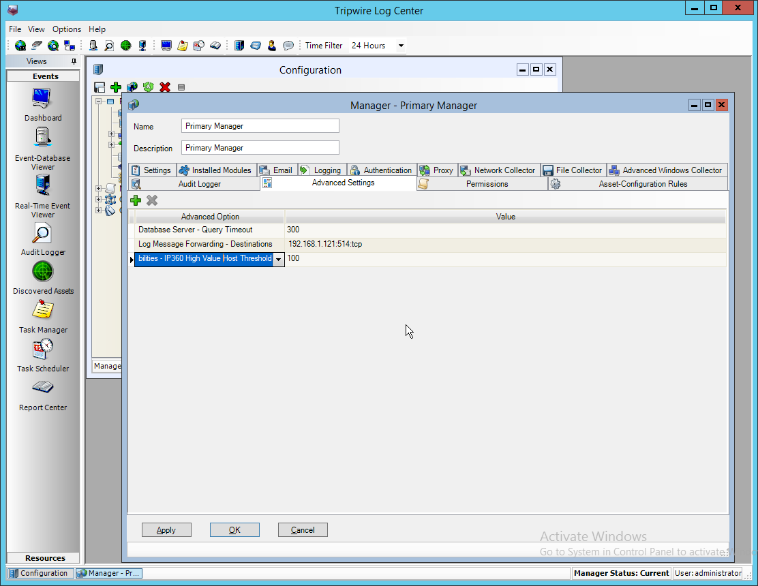The width and height of the screenshot is (758, 586).
Task: Click the server-and-globe icon in the Configuration toolbar
Action: 132,87
